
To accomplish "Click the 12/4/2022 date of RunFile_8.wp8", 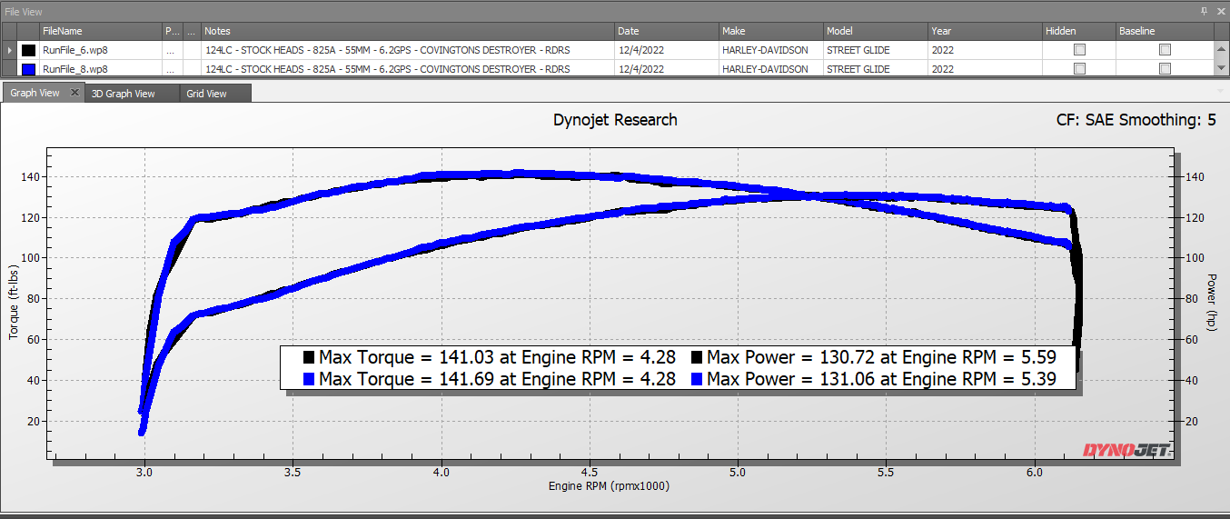I will (667, 69).
